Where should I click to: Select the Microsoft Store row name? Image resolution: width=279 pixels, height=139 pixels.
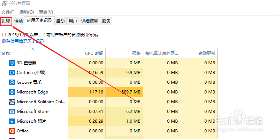click(x=32, y=112)
